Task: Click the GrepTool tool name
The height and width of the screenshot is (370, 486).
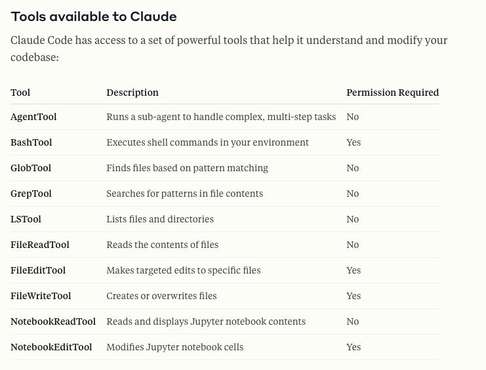Action: pyautogui.click(x=31, y=194)
